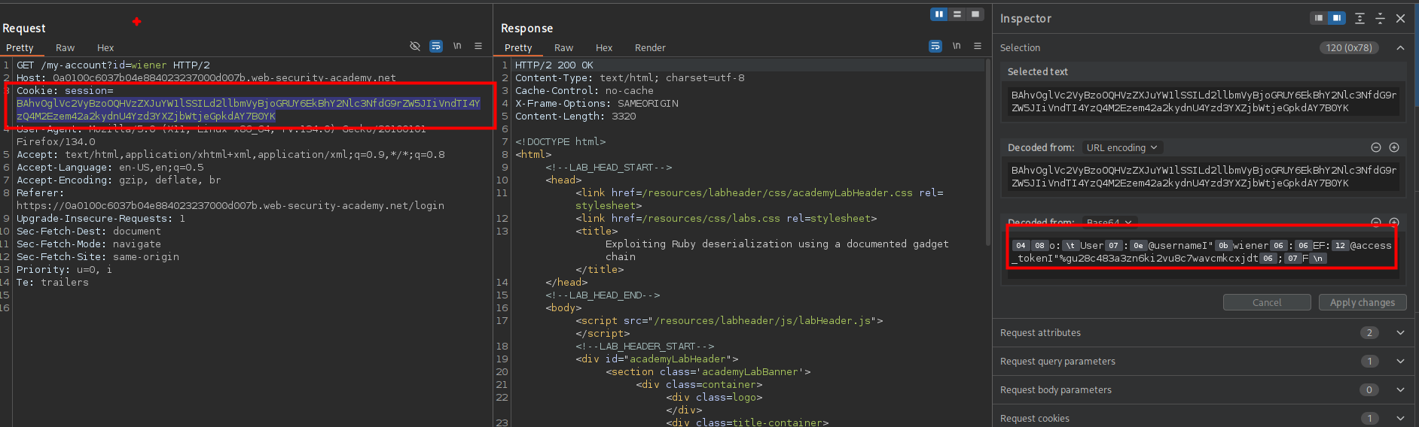Screen dimensions: 1419x427
Task: Hide unimportant headers with crossed-eye icon in Request
Action: pyautogui.click(x=414, y=47)
